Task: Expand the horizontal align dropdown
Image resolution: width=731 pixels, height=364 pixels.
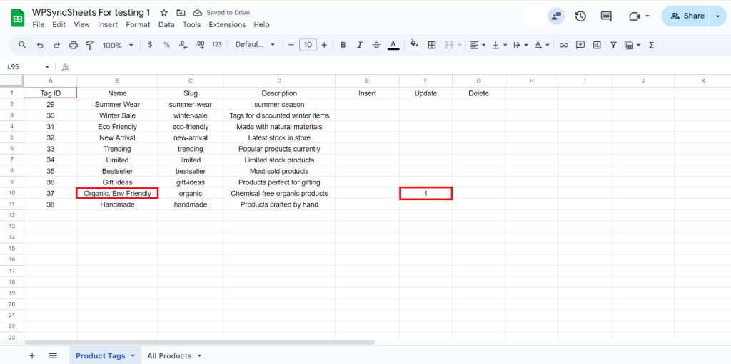Action: [483, 45]
